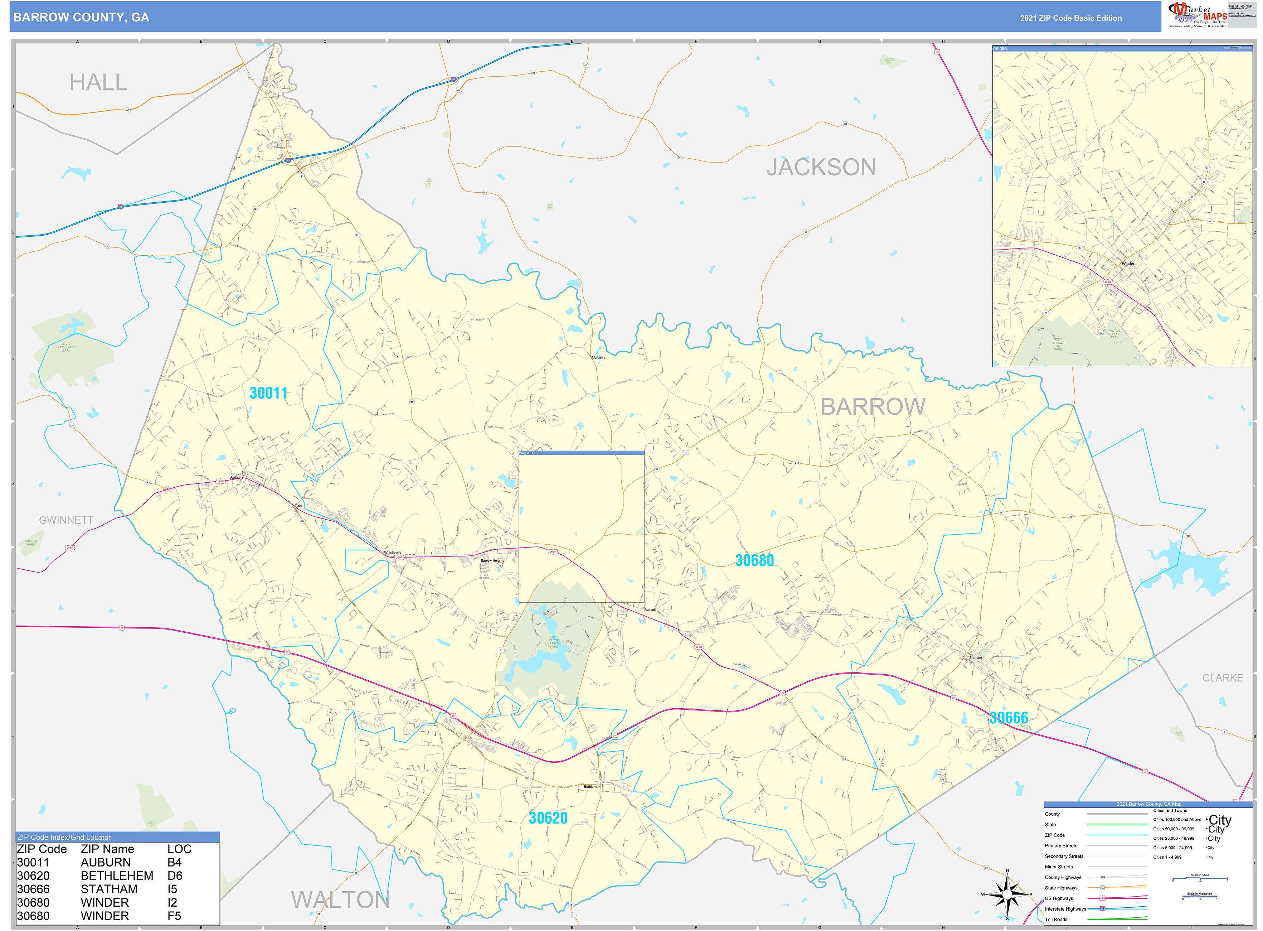The image size is (1263, 931).
Task: Click the Fort Yargo State Park label on main map
Action: (554, 642)
